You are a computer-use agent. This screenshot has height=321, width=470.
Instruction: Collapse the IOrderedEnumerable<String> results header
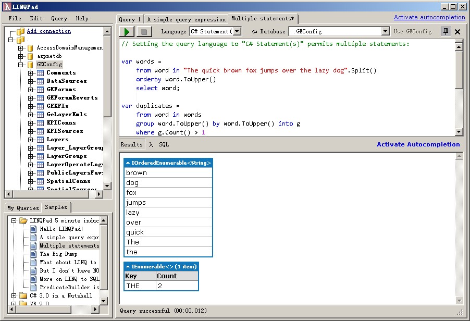128,163
